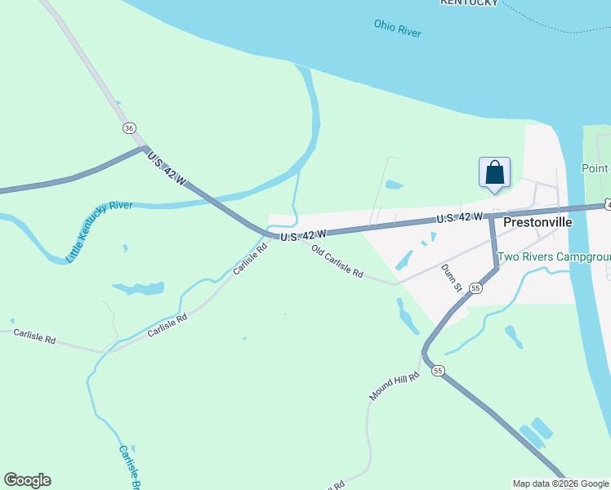This screenshot has width=611, height=490.
Task: Click the diagonal U.S. 42 W label
Action: [167, 168]
